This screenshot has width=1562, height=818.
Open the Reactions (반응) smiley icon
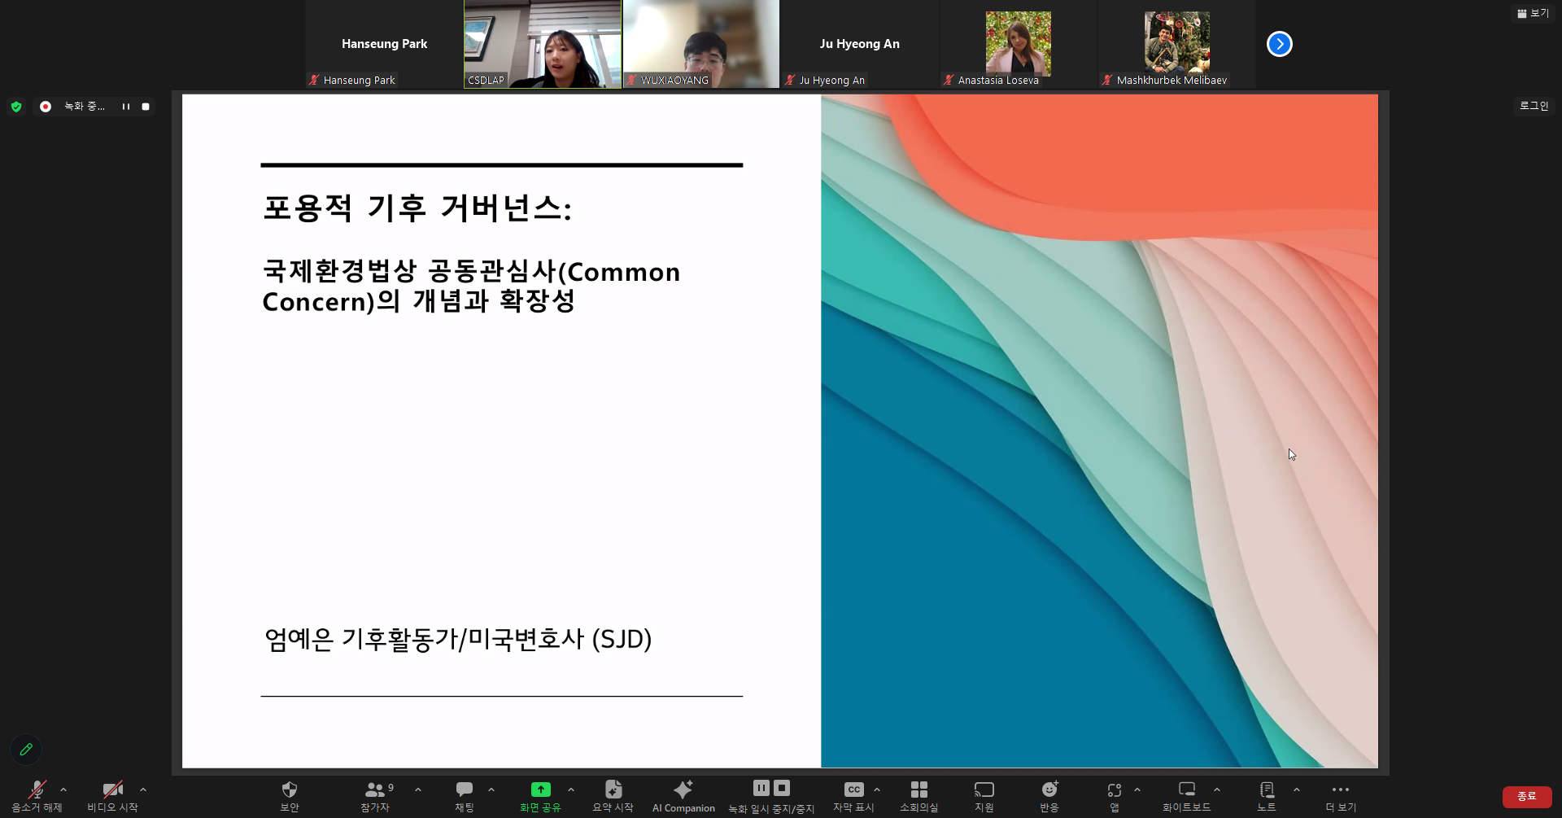click(1049, 790)
